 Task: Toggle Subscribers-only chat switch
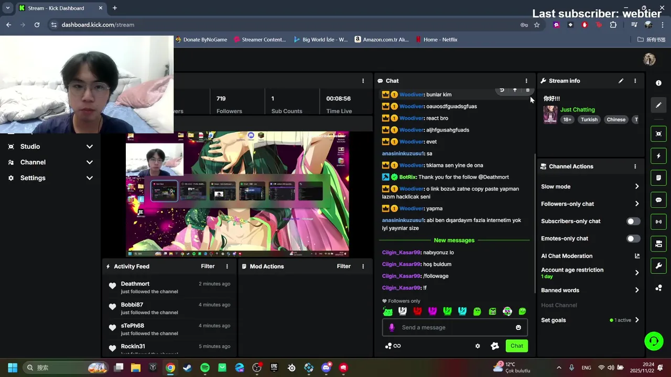point(633,221)
